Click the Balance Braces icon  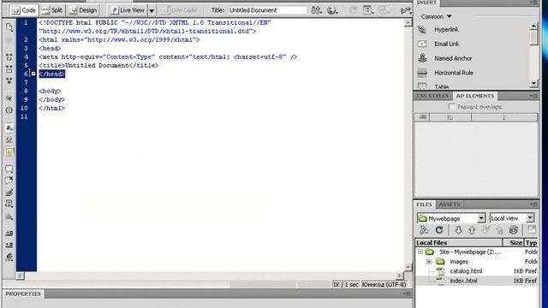[x=9, y=110]
